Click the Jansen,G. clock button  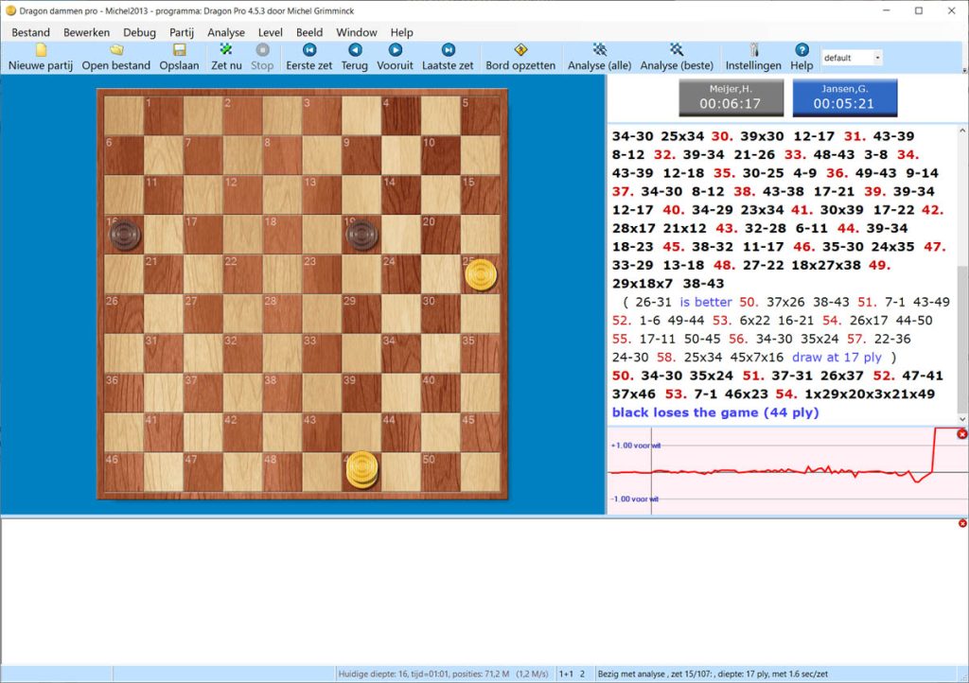click(844, 97)
